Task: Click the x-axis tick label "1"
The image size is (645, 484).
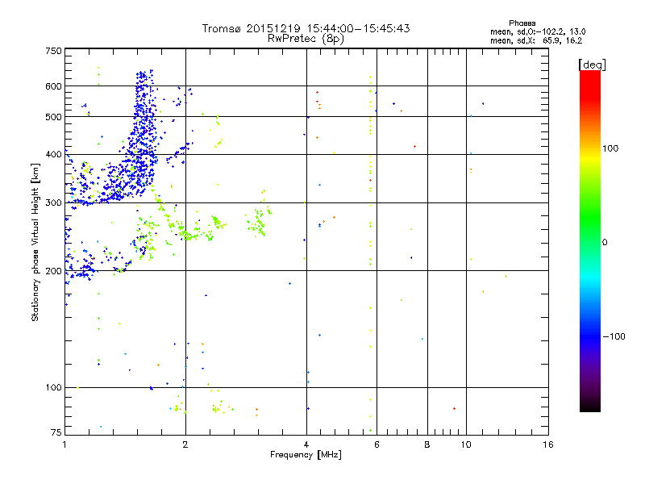Action: click(x=64, y=444)
